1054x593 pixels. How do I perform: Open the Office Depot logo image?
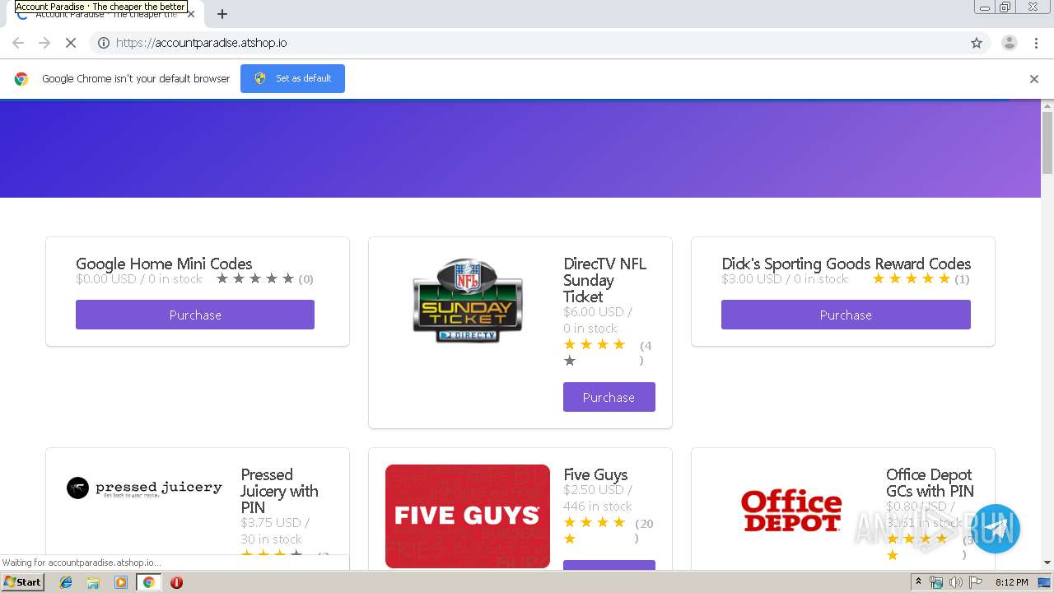pos(791,511)
